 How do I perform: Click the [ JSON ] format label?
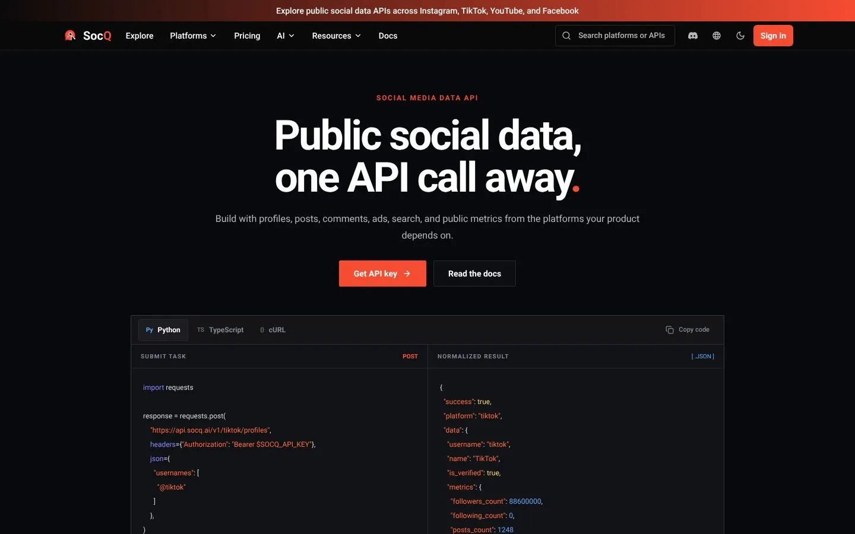pyautogui.click(x=703, y=357)
